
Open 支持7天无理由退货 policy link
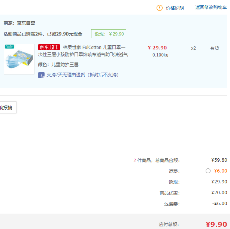[x=82, y=75]
